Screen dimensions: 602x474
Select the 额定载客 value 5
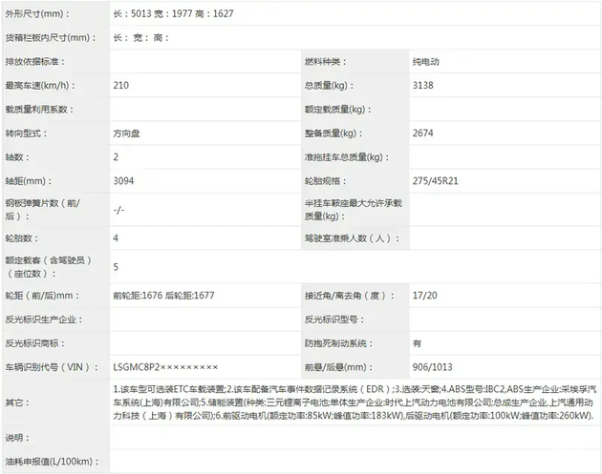(116, 267)
